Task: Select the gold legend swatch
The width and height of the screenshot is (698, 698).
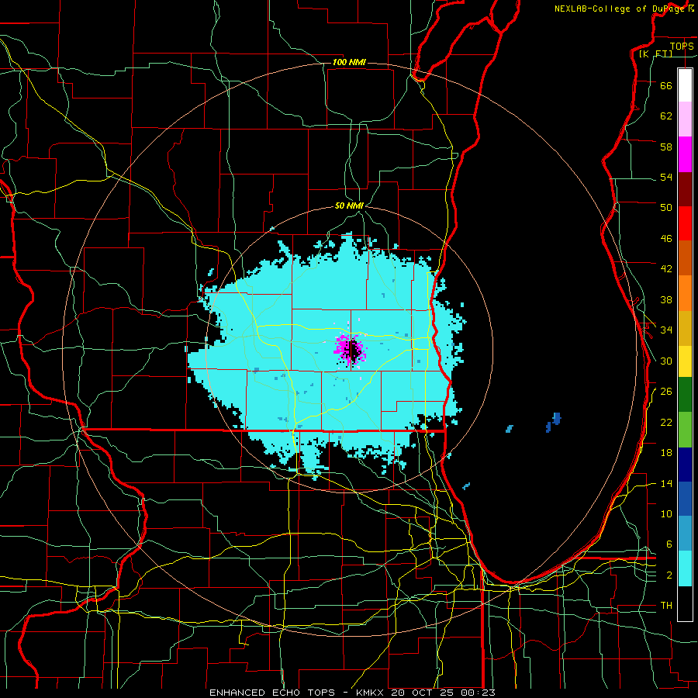Action: pos(685,329)
